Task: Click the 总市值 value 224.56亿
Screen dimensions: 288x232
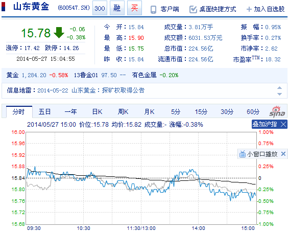Action: pyautogui.click(x=201, y=49)
